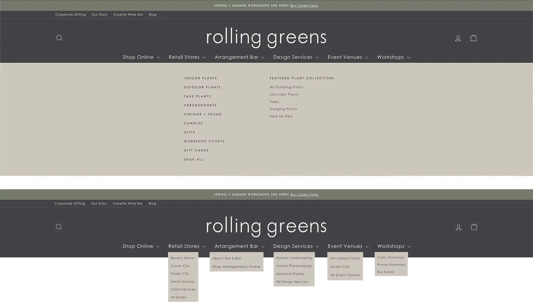The height and width of the screenshot is (302, 533).
Task: Click the rolling greens logo in the lower header
Action: click(266, 226)
